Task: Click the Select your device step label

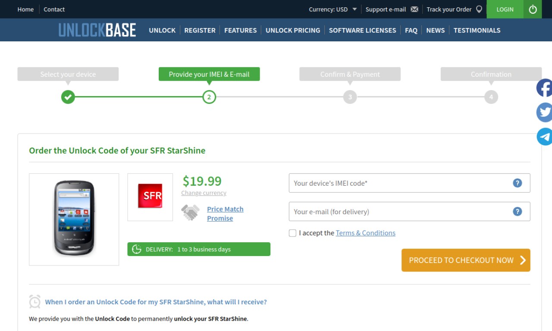Action: pos(68,74)
